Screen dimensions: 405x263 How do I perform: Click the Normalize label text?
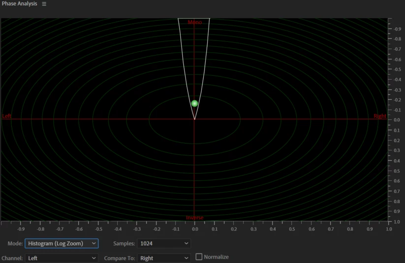click(216, 257)
